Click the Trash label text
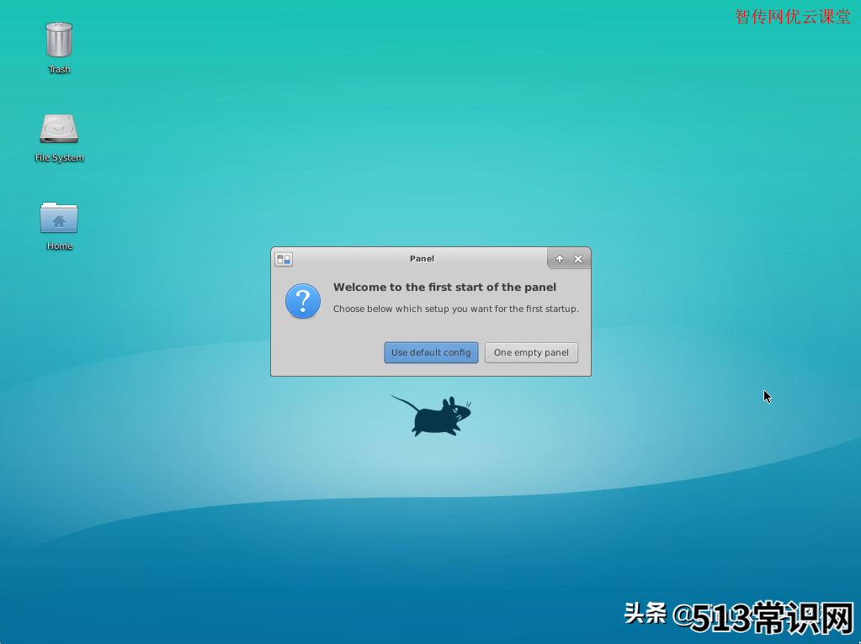 point(59,69)
